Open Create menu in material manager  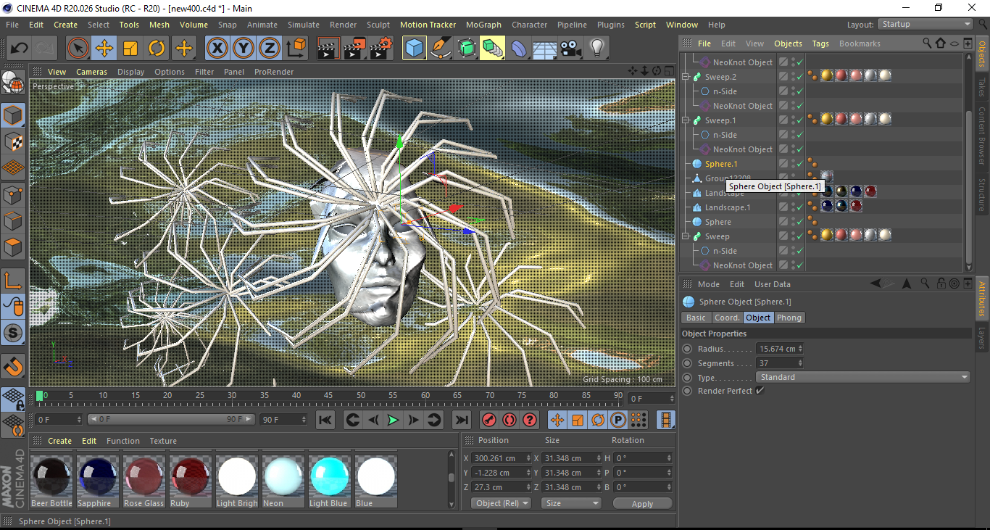(x=59, y=441)
